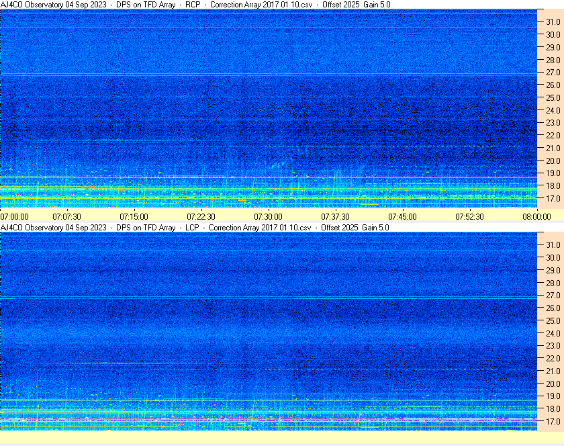Viewport: 564px width, 446px height.
Task: Click the 29.0 frequency label on RCP plot
Action: 553,47
